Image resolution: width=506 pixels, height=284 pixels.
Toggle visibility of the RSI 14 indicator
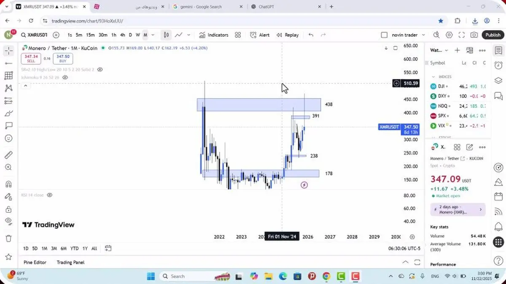click(49, 195)
